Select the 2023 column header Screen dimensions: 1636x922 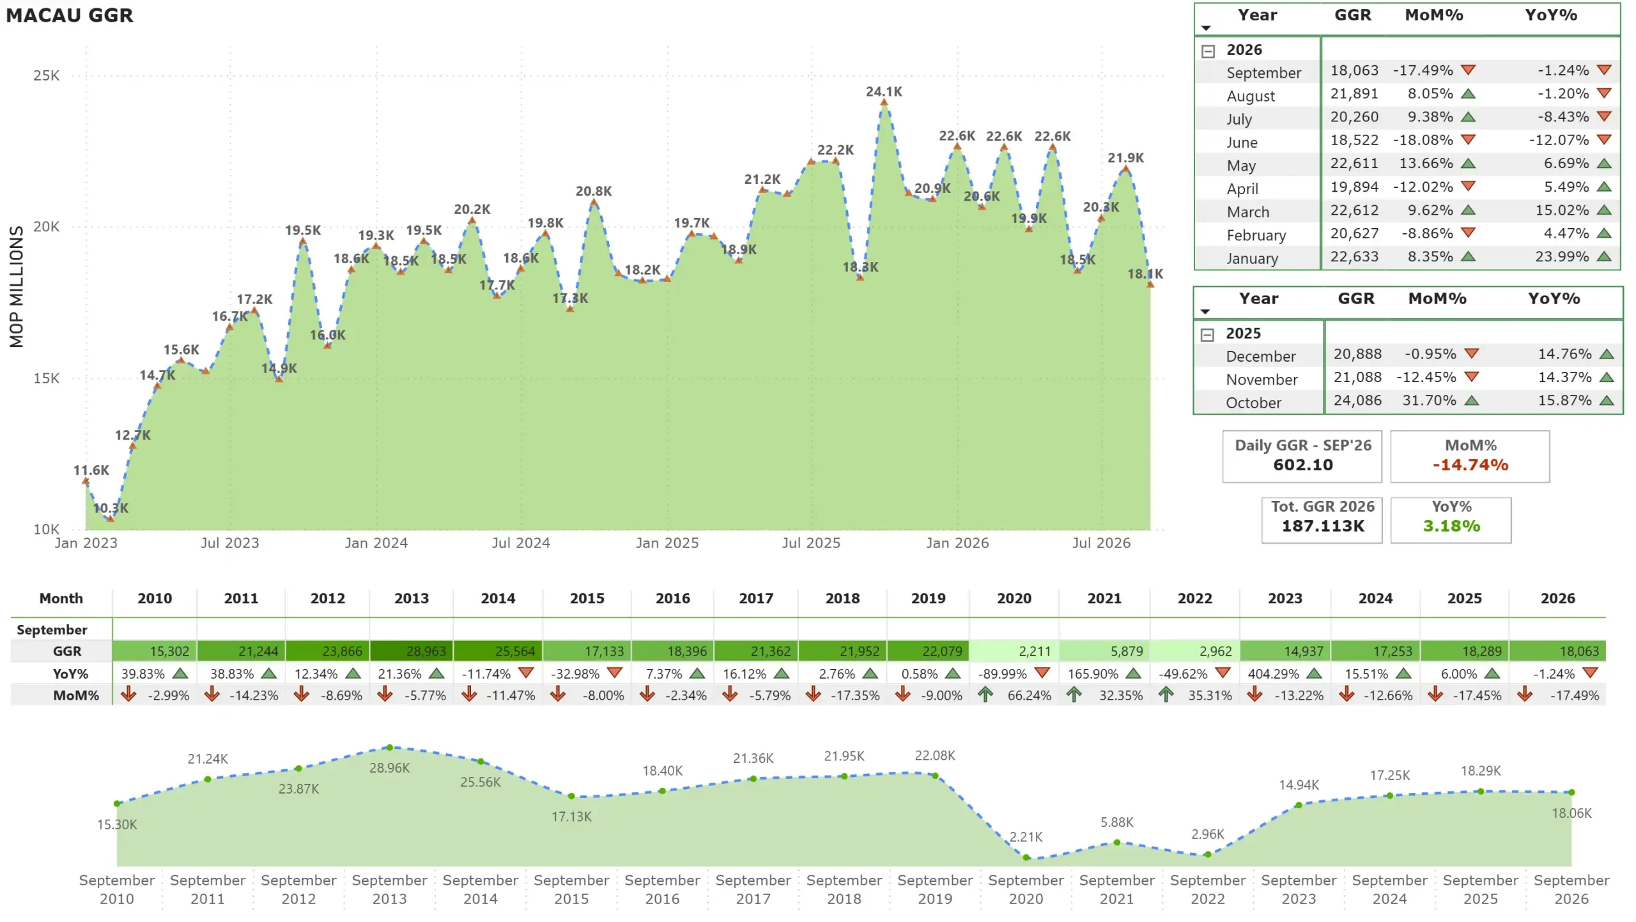pos(1285,598)
